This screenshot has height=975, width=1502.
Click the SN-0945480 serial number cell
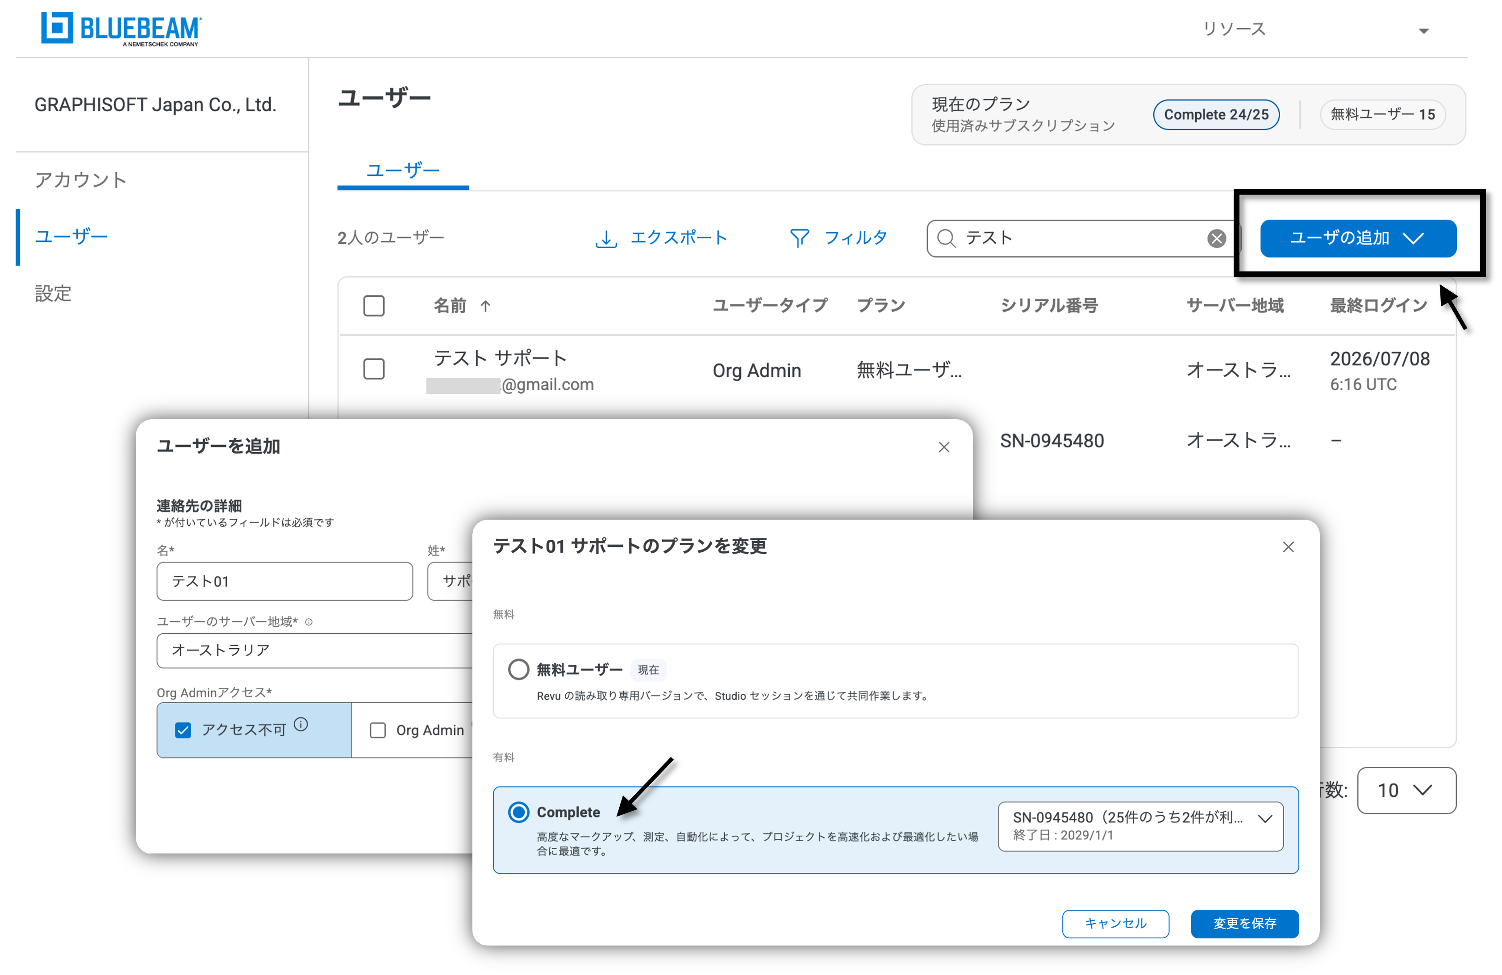1052,441
